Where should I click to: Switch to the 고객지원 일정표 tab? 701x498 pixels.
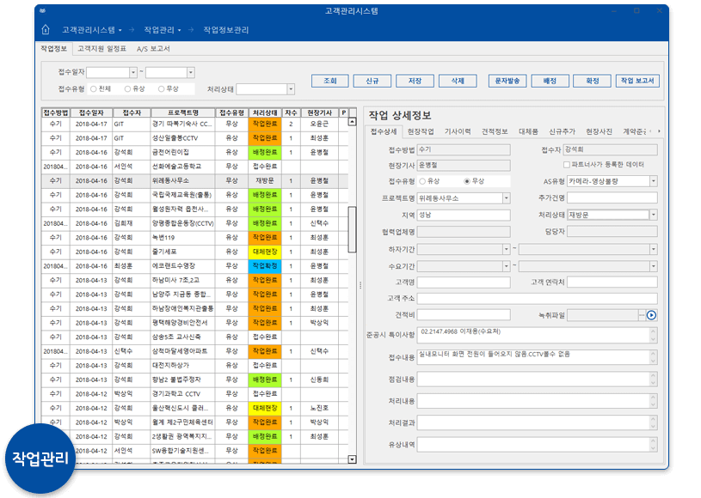(x=101, y=49)
